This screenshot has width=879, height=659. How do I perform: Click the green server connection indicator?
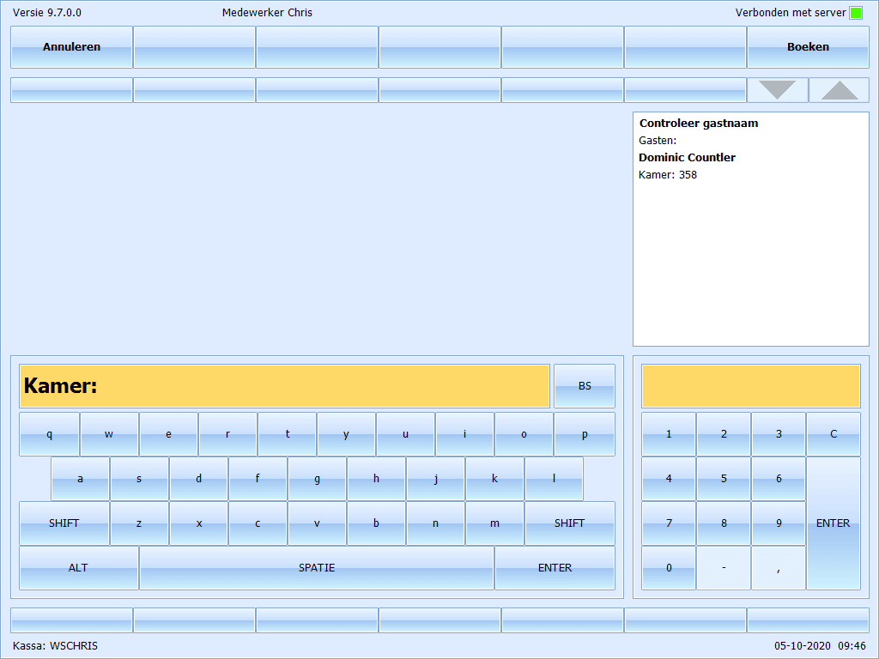coord(855,13)
